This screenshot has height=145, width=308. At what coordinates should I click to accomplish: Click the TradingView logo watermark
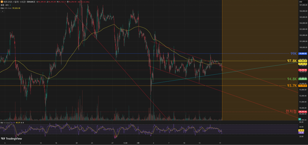point(10,139)
